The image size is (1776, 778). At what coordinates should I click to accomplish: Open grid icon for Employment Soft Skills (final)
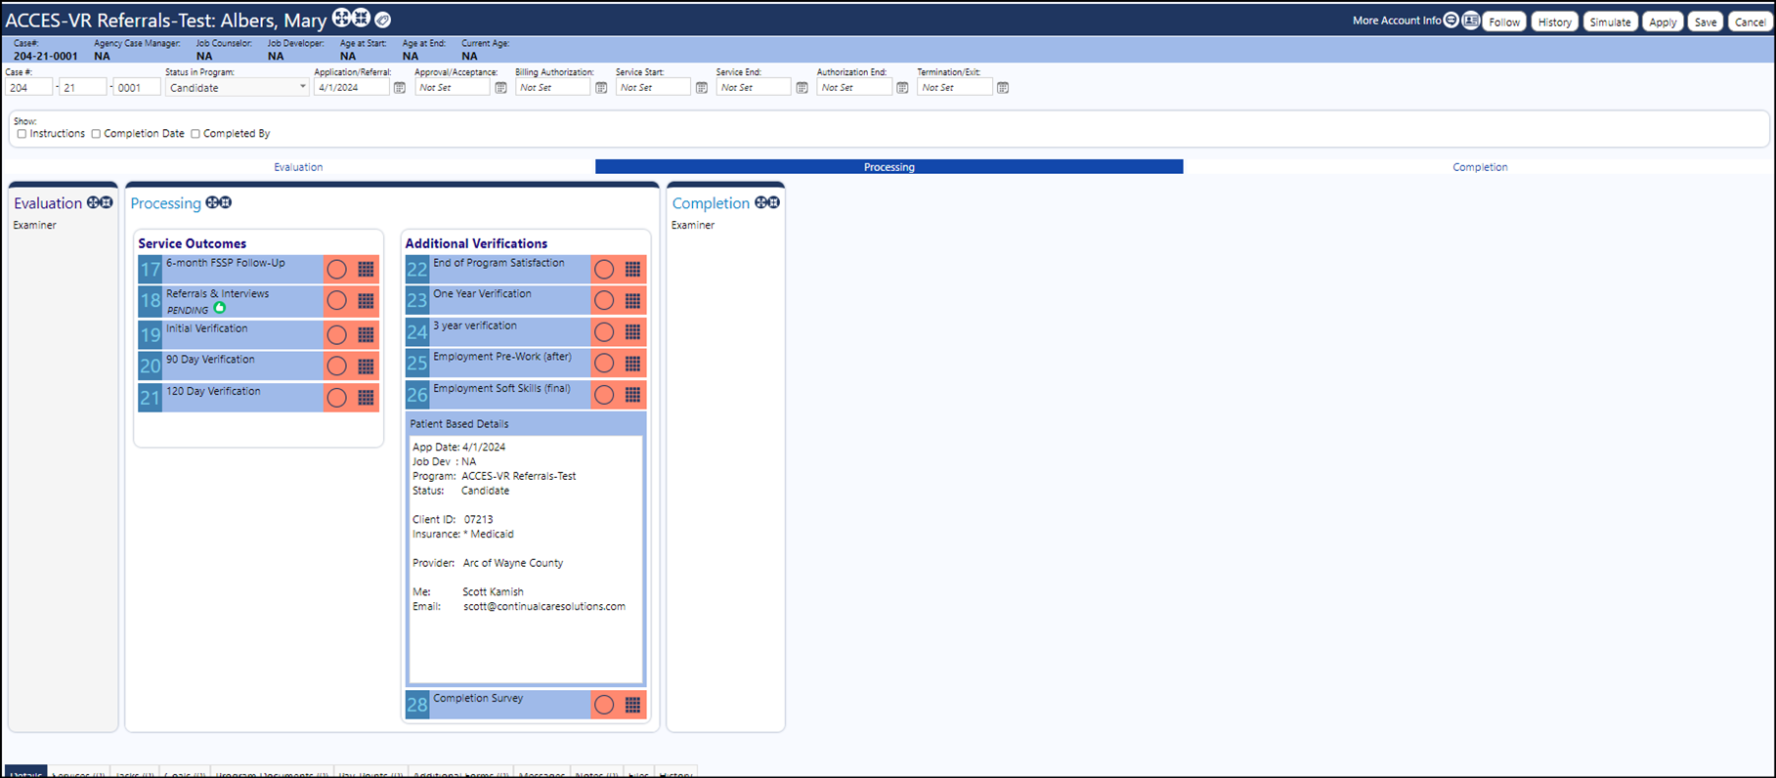[x=632, y=395]
